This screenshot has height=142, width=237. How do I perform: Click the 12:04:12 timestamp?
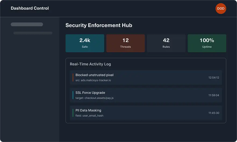214,78
